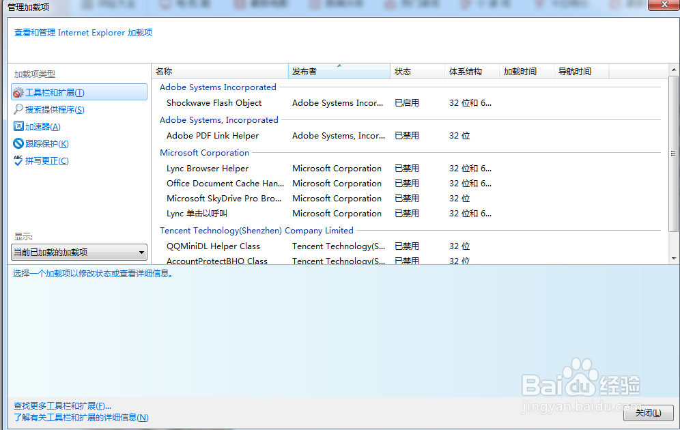Select Office Document Cache Handler row
Image resolution: width=680 pixels, height=430 pixels.
tap(410, 184)
